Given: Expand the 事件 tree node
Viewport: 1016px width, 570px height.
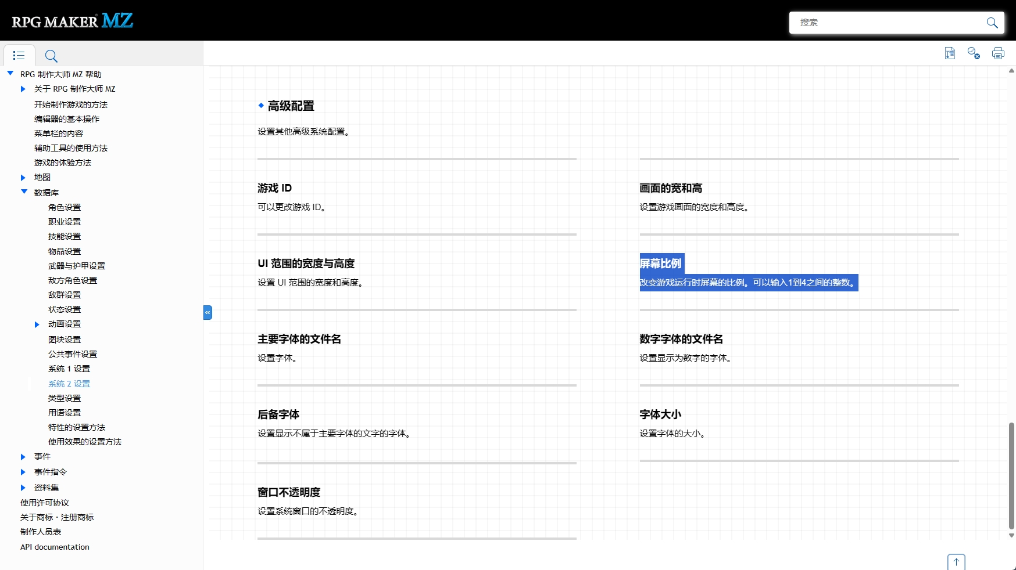Looking at the screenshot, I should pos(23,457).
